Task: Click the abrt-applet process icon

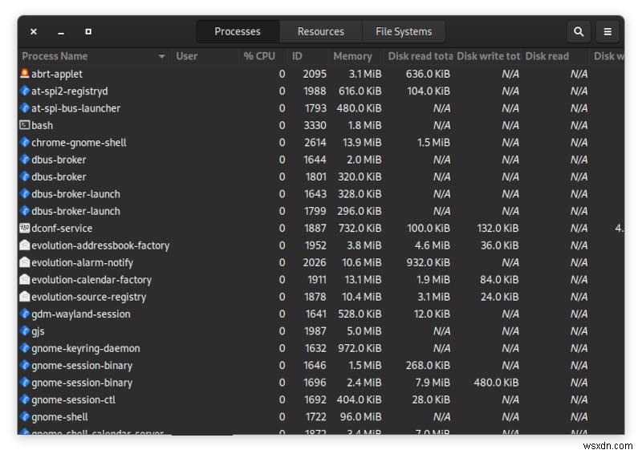Action: (25, 74)
